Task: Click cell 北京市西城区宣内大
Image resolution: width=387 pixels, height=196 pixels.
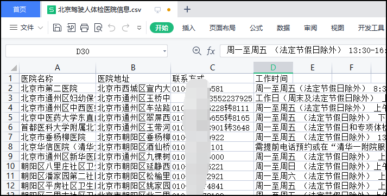Action: coord(133,88)
